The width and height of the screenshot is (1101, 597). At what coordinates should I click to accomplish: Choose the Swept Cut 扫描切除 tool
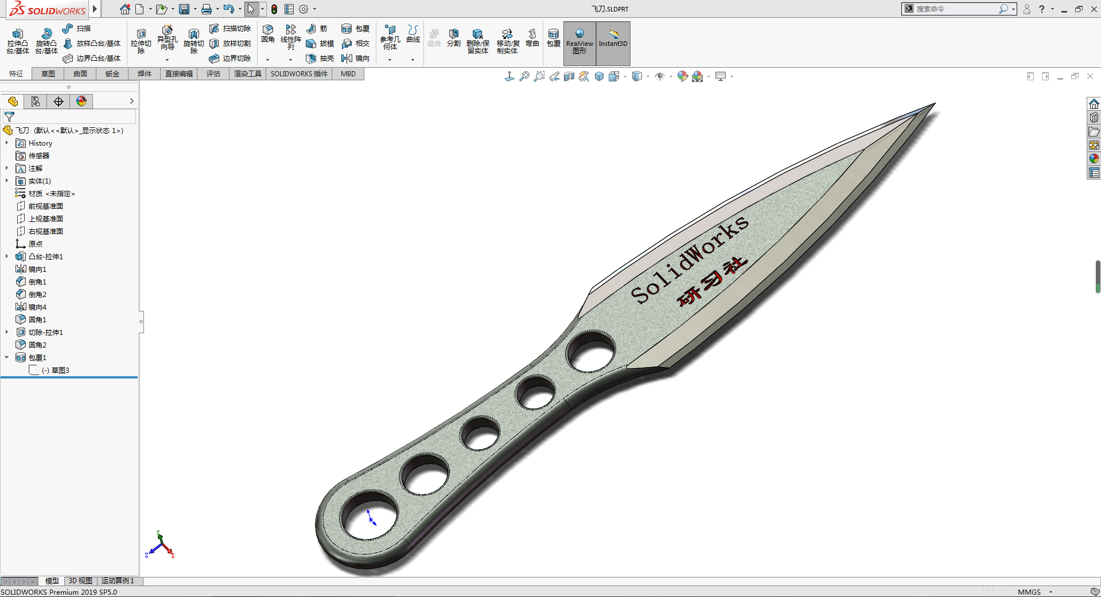tap(230, 29)
